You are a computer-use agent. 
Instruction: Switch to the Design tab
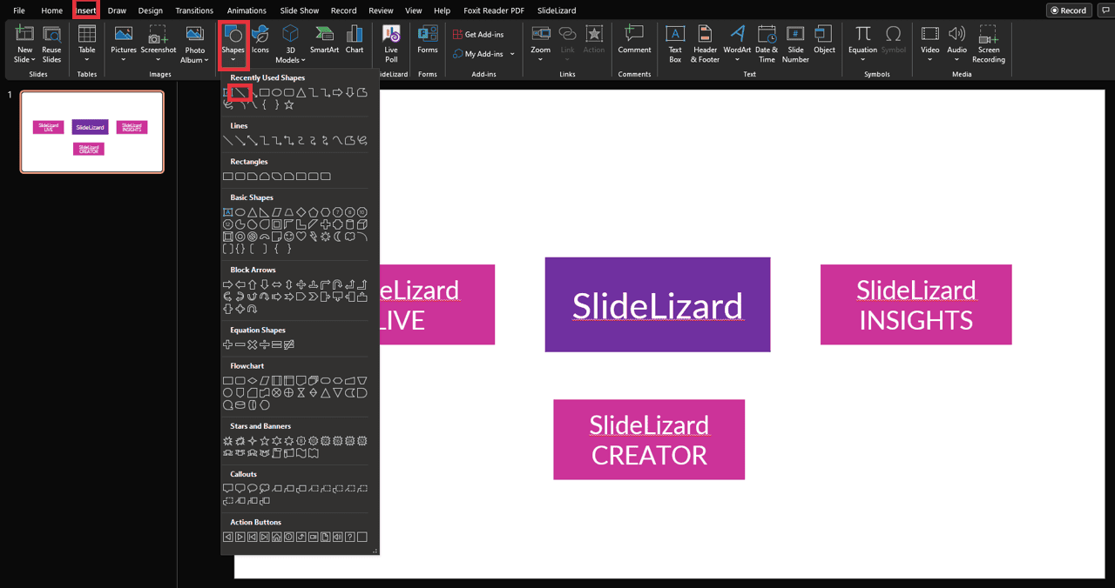[x=151, y=10]
